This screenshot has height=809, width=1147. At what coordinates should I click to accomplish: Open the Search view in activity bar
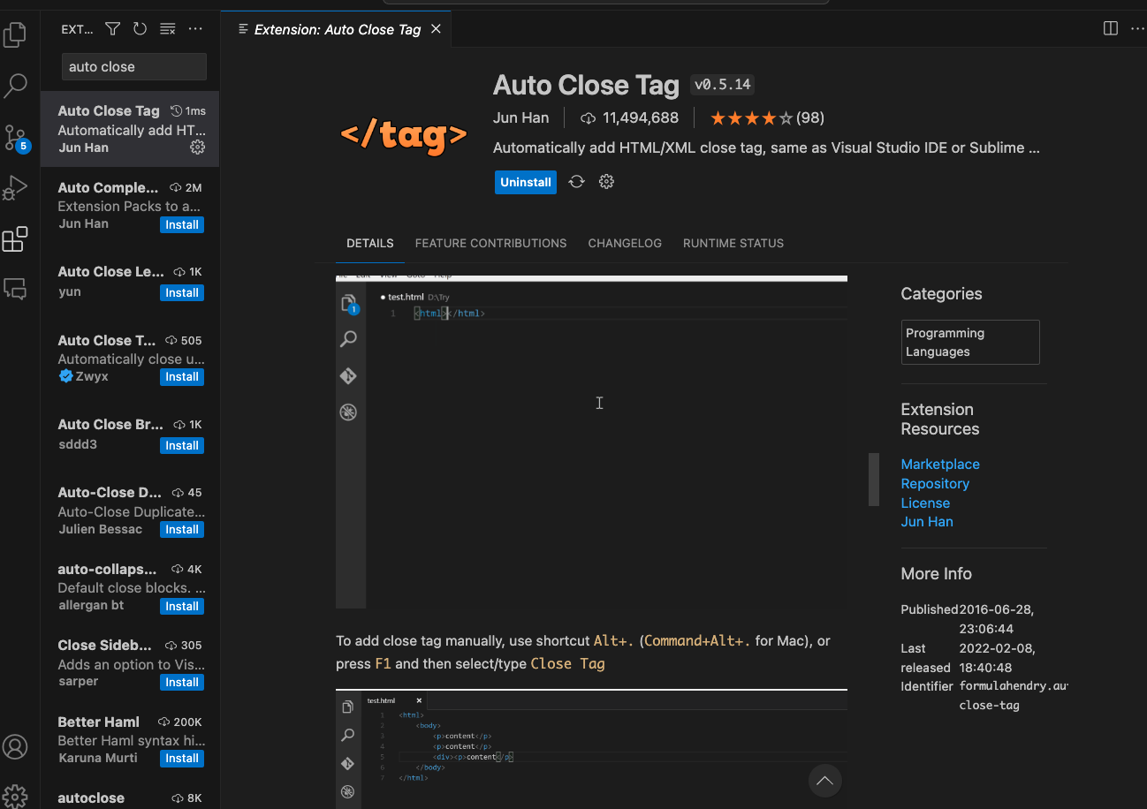coord(15,86)
